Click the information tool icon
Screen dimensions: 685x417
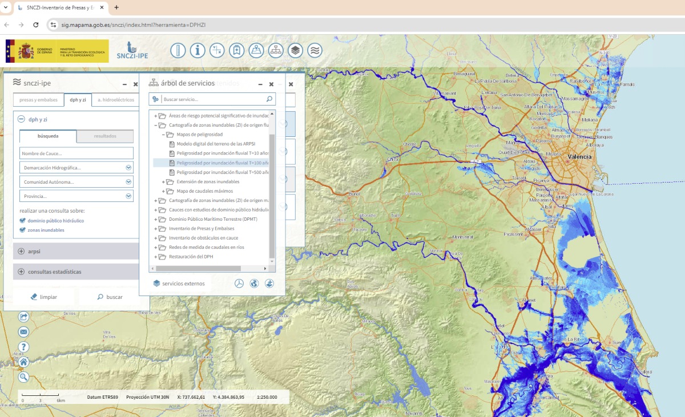tap(198, 50)
